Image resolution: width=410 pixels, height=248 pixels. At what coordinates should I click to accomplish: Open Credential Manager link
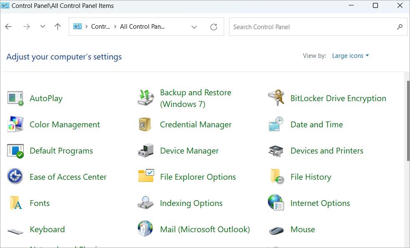196,124
